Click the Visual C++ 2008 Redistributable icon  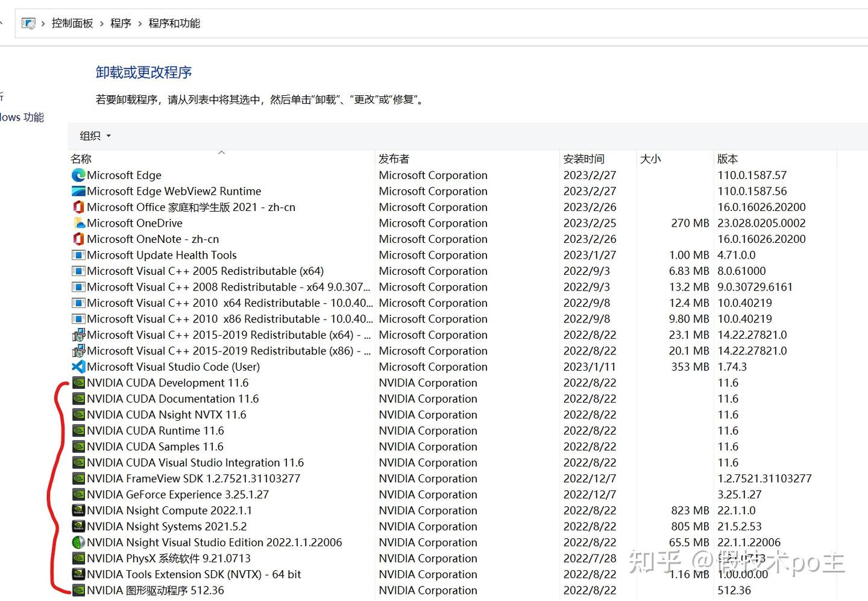(78, 287)
